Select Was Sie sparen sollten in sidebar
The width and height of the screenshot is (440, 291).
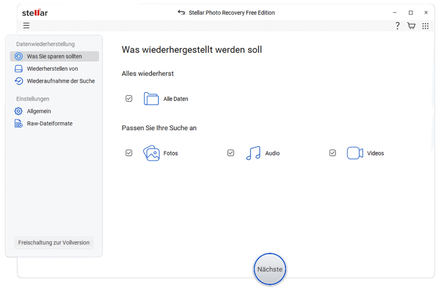pos(54,57)
